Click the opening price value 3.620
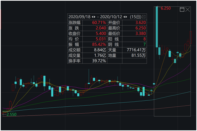This screenshot has height=131, width=197. [x=141, y=23]
